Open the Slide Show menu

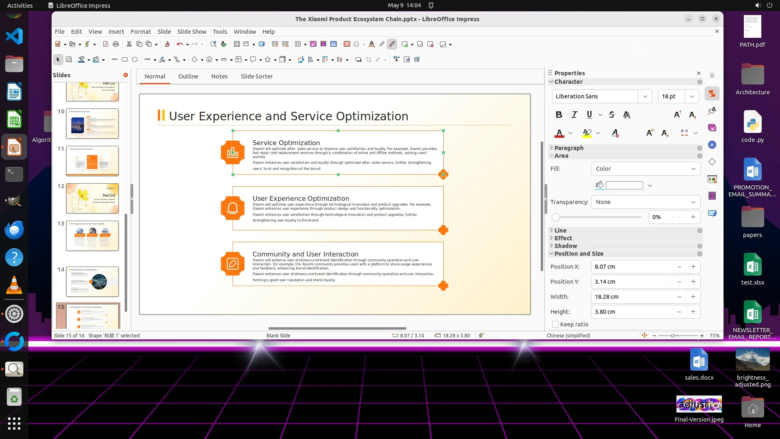point(192,32)
